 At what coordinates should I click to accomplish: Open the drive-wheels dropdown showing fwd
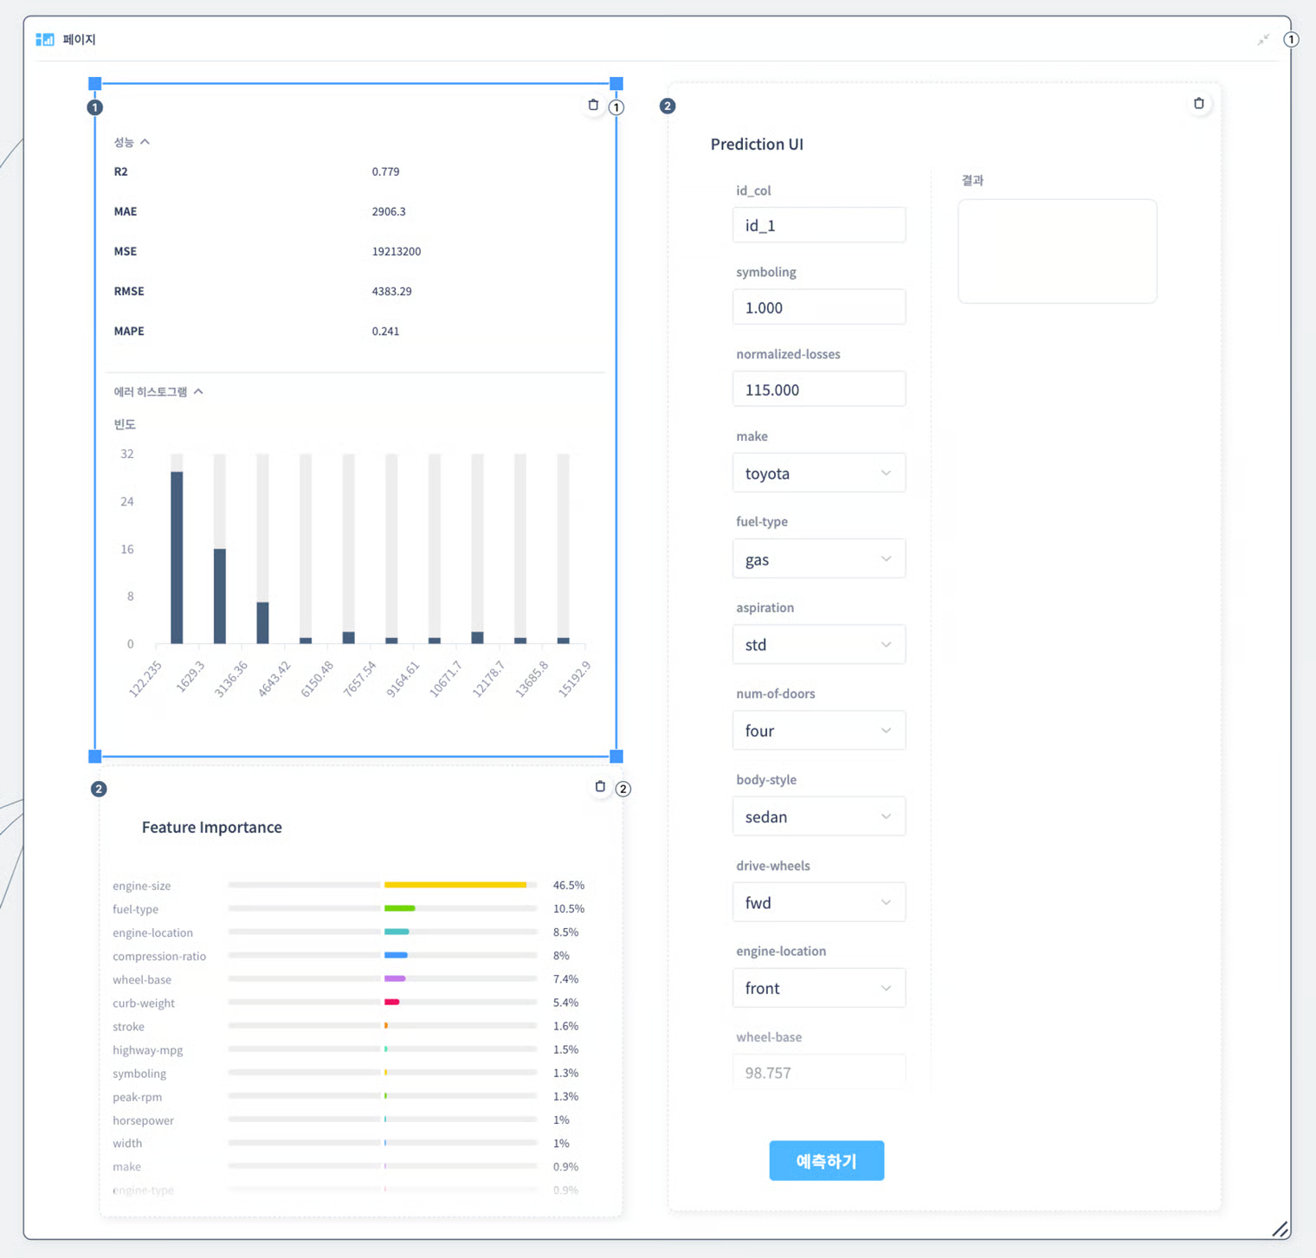point(818,902)
